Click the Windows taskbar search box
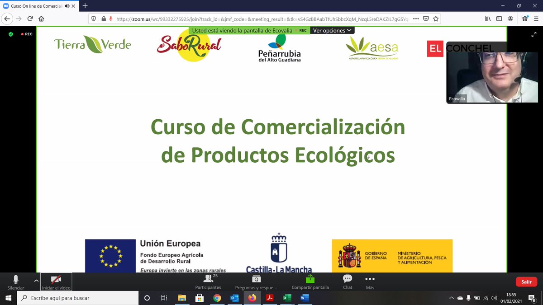The width and height of the screenshot is (543, 305). [78, 298]
